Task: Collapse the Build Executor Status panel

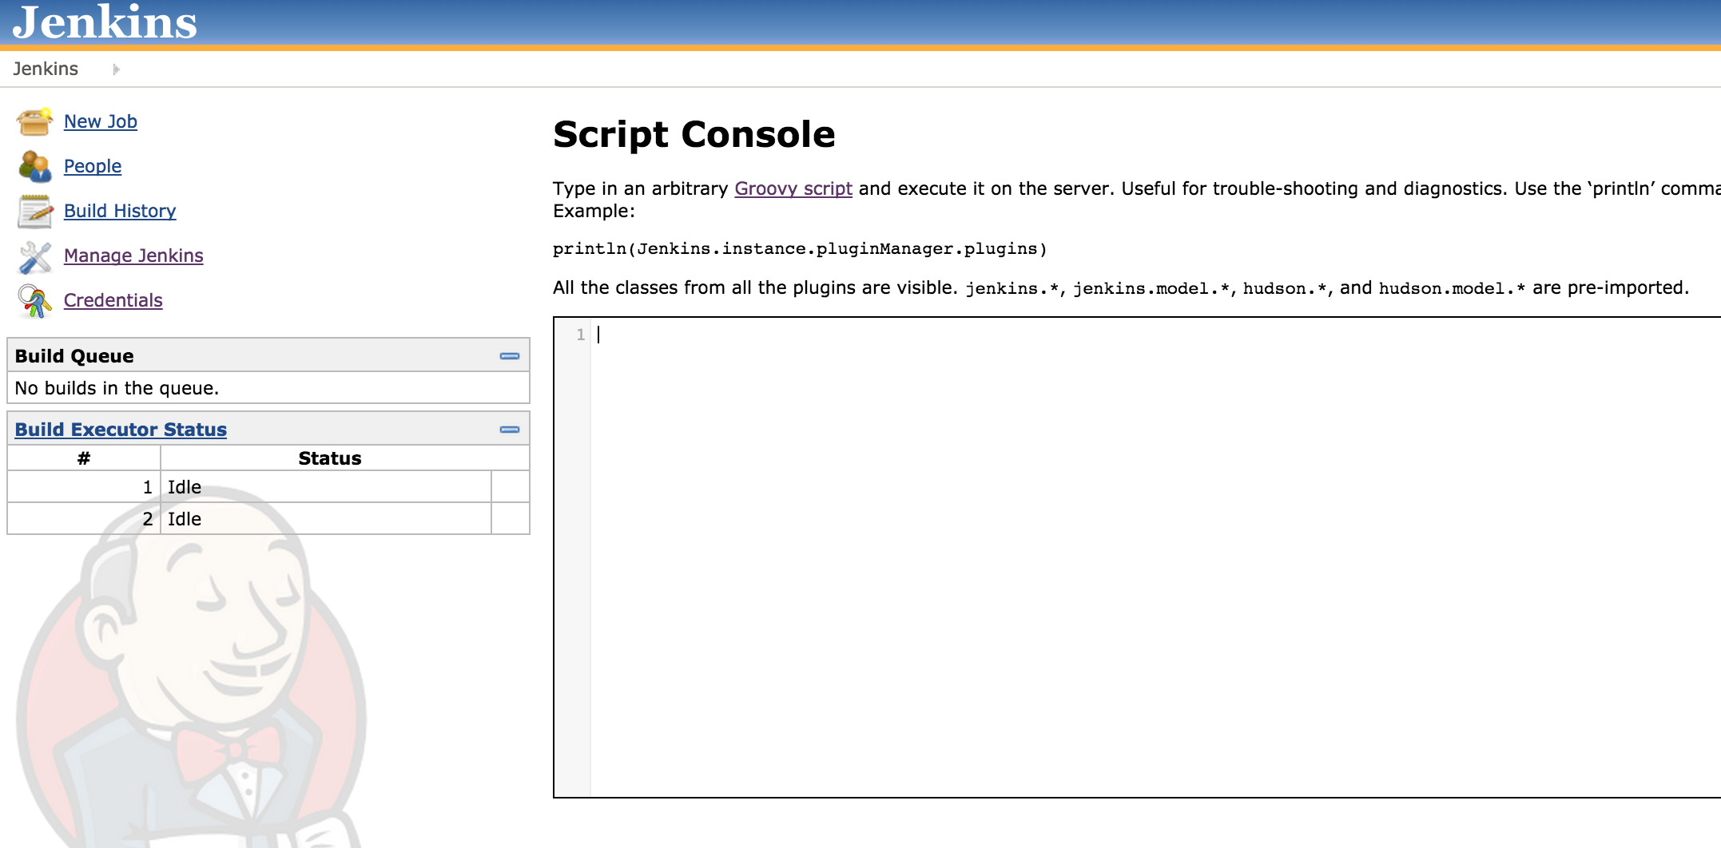Action: click(510, 429)
